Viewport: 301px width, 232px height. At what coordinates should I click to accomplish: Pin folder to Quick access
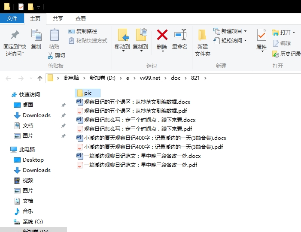coord(15,43)
